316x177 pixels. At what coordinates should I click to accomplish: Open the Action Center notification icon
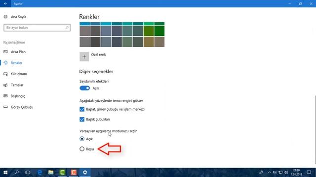tap(309, 173)
